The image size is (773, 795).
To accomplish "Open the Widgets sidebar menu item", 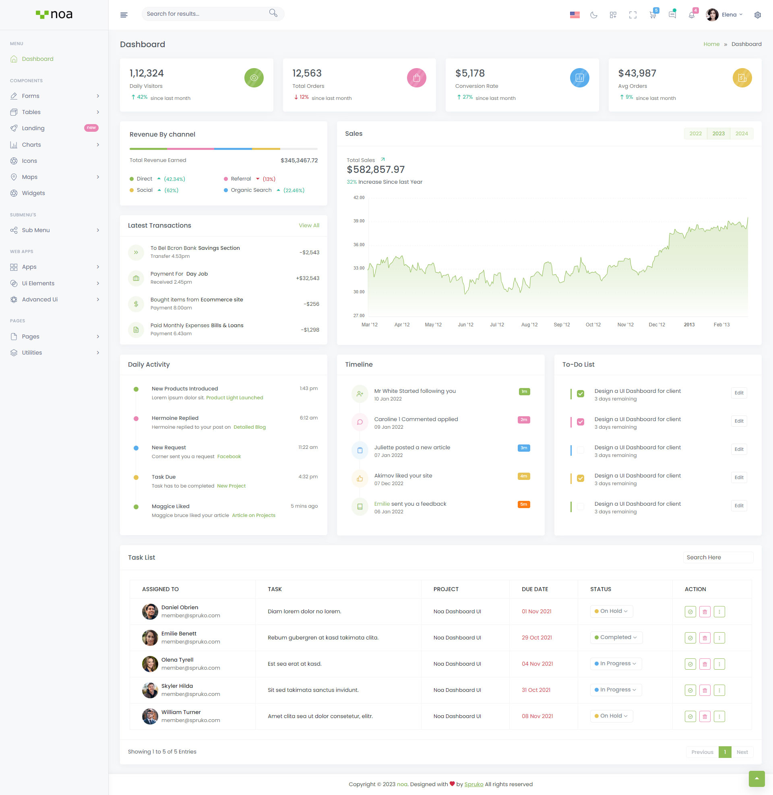I will point(33,193).
